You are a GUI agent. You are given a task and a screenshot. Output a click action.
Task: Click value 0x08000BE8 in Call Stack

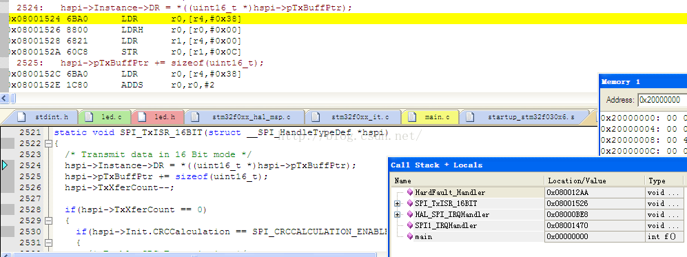tap(567, 214)
